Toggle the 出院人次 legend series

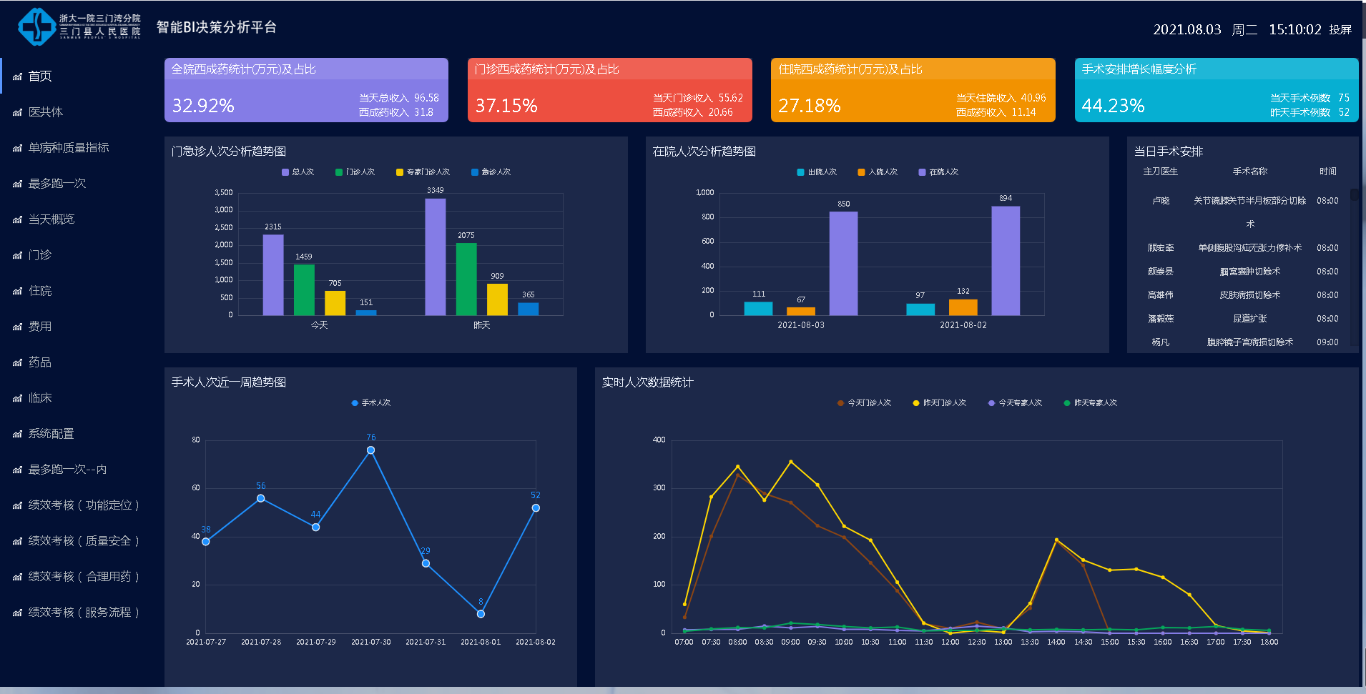(816, 172)
